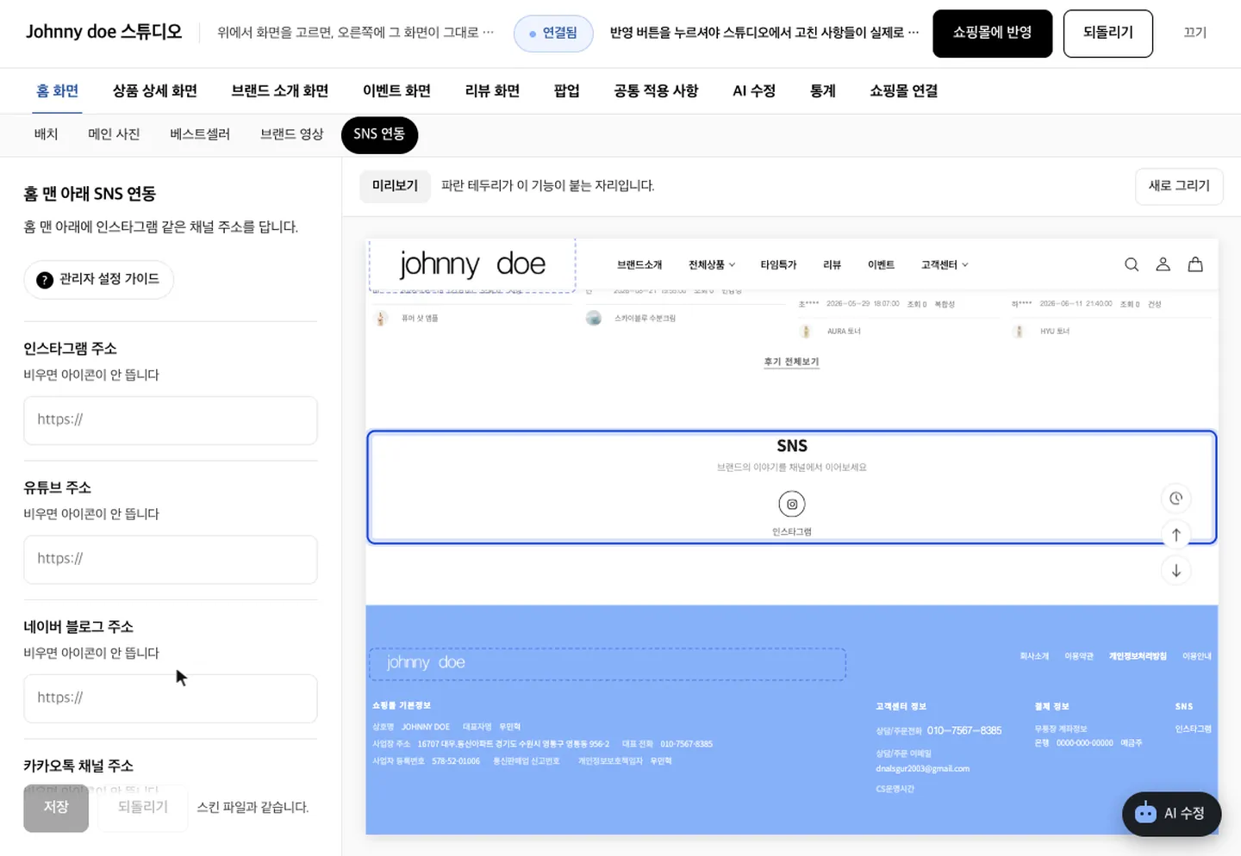Select the 홈 화면 tab
1241x856 pixels.
(x=57, y=90)
